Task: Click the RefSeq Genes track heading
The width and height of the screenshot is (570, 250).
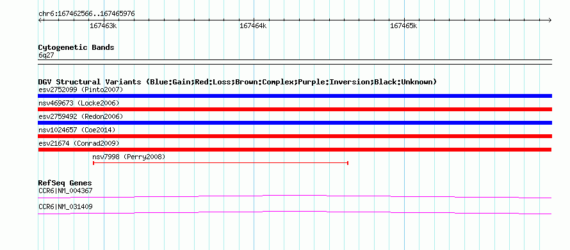Action: pyautogui.click(x=65, y=183)
